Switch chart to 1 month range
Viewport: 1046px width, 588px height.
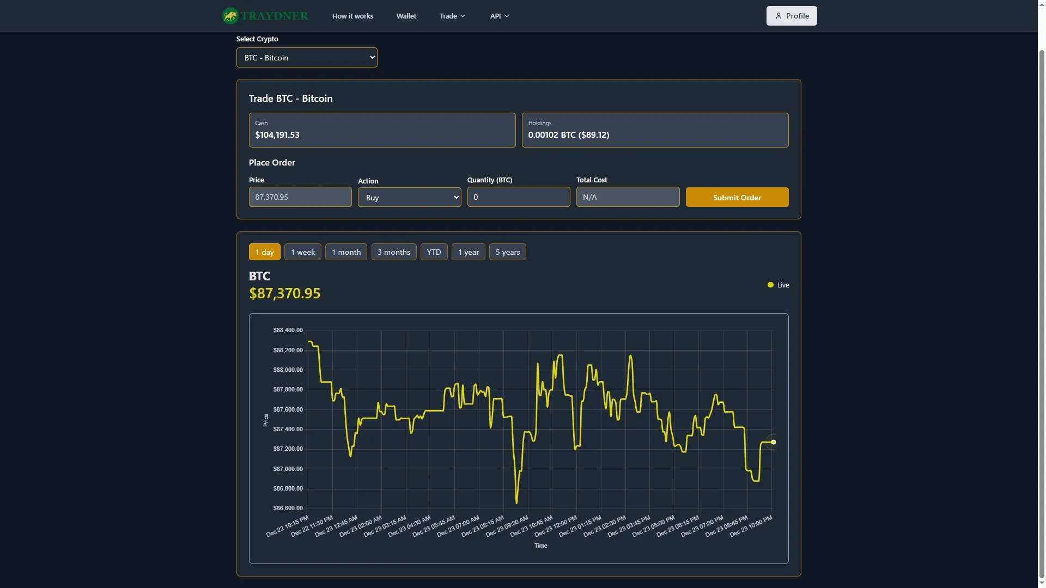coord(346,252)
